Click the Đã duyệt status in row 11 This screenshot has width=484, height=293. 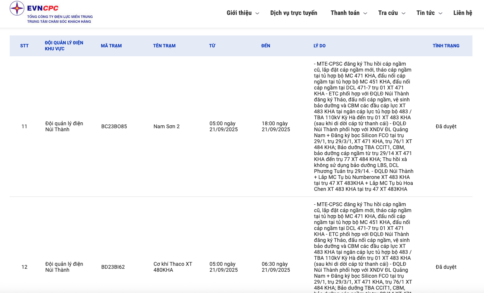446,126
